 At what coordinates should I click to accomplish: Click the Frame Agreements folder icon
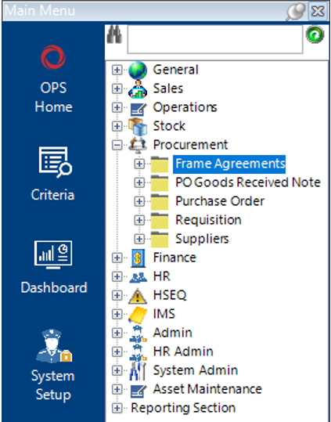point(160,164)
